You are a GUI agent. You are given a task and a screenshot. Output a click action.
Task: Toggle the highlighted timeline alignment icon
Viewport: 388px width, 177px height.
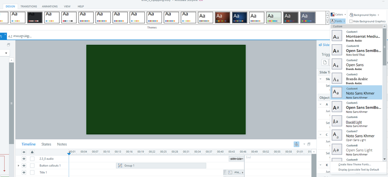296,144
